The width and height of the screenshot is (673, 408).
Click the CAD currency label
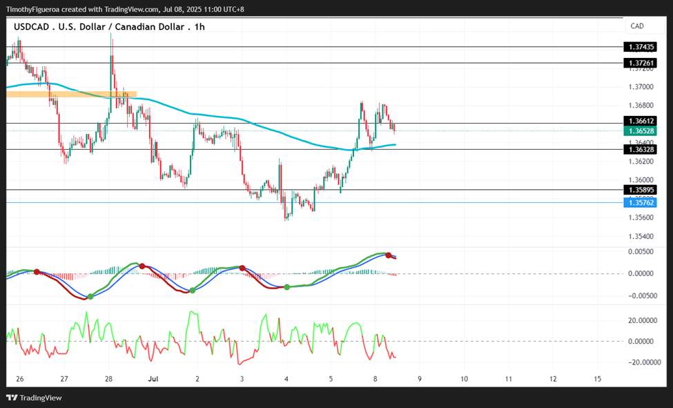click(x=637, y=26)
